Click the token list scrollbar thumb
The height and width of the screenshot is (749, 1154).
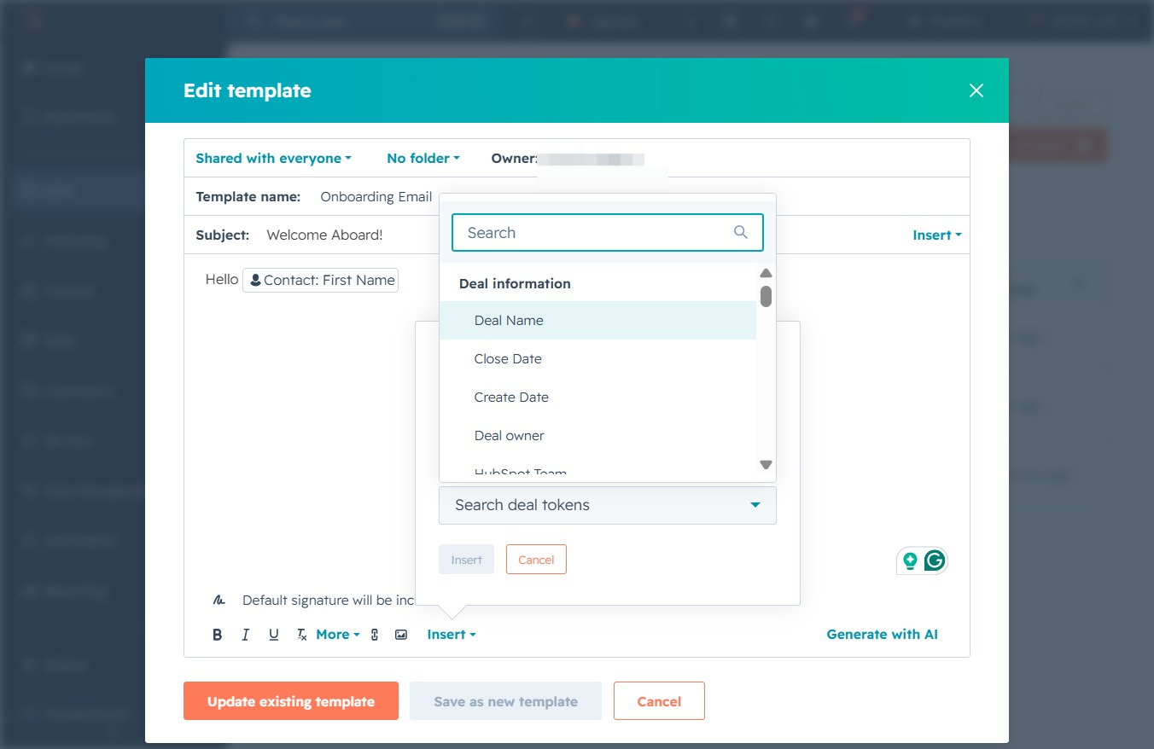766,296
